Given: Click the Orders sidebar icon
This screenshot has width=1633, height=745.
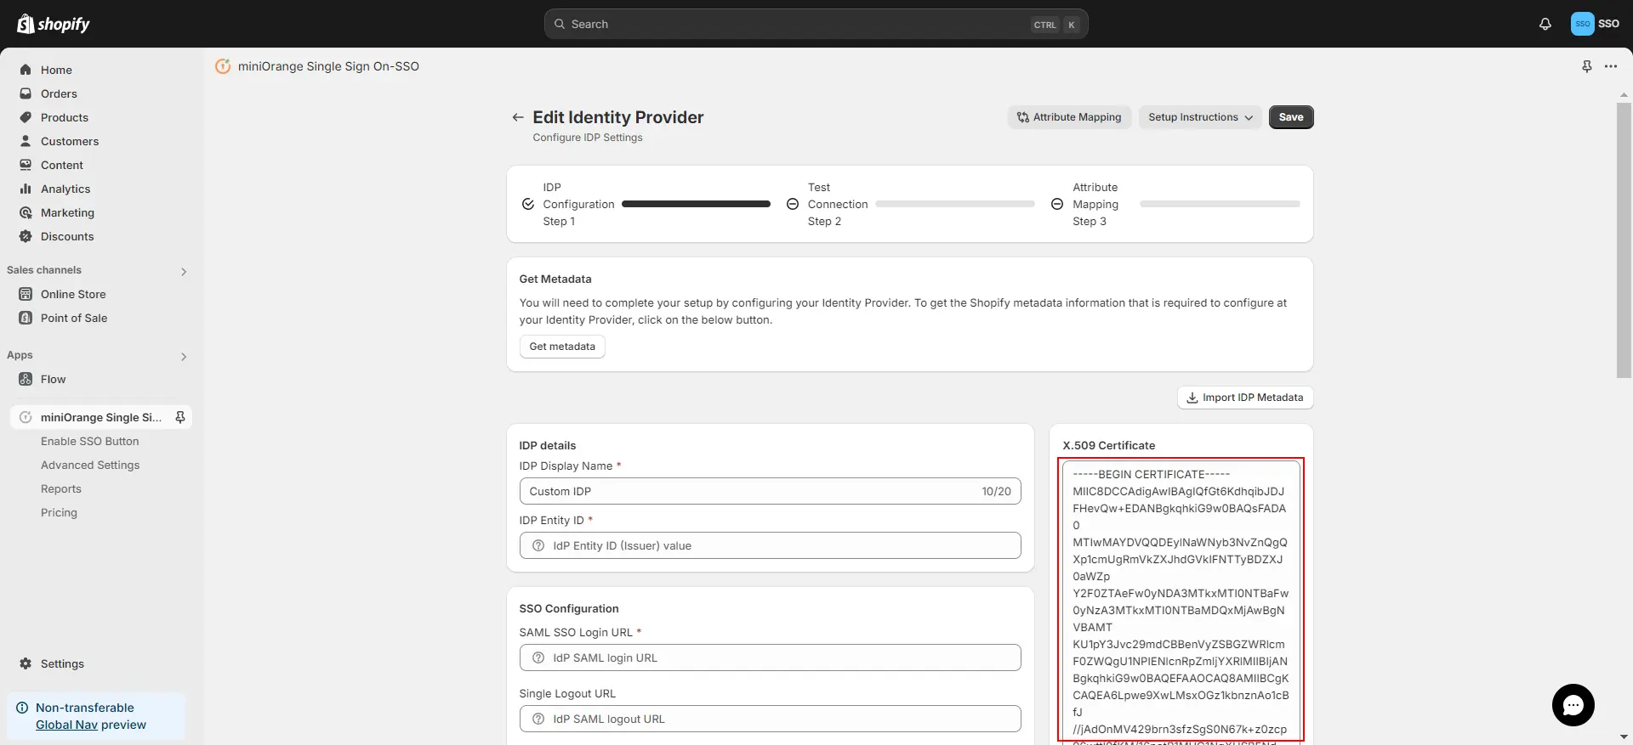Looking at the screenshot, I should (26, 93).
